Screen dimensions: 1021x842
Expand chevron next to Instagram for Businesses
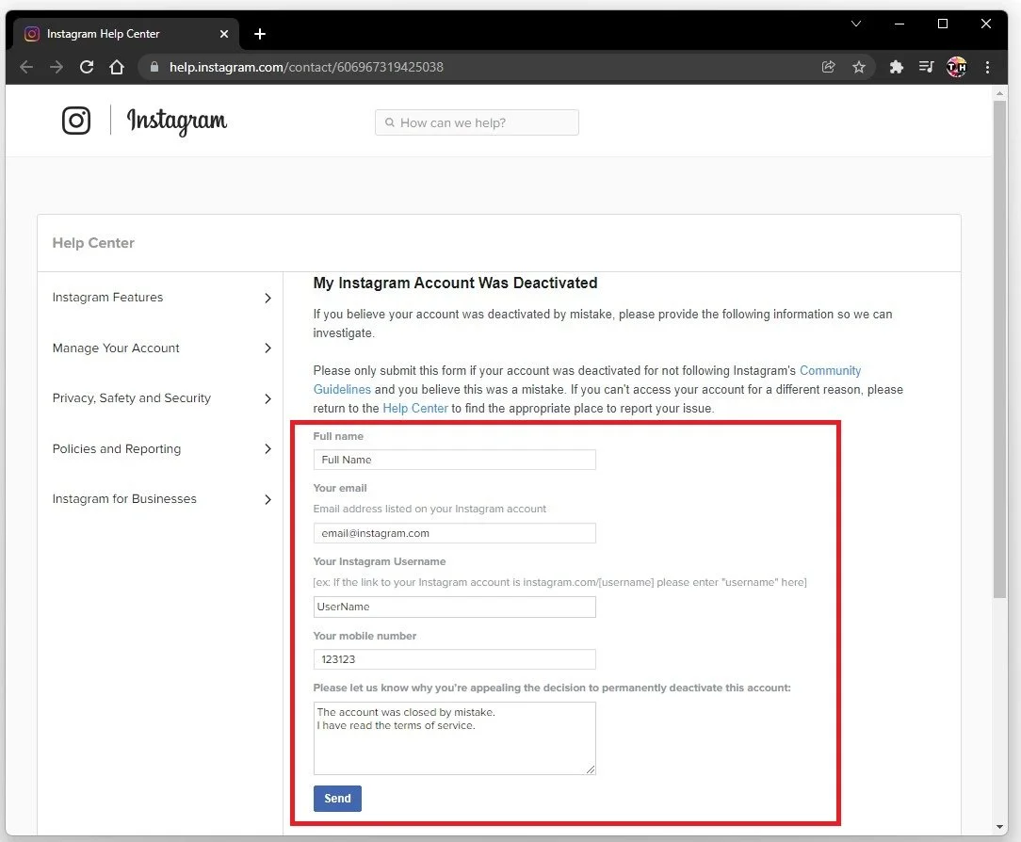[x=267, y=499]
